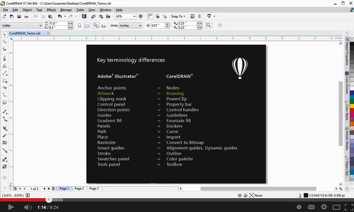
Task: Click the Open file icon
Action: tap(11, 16)
